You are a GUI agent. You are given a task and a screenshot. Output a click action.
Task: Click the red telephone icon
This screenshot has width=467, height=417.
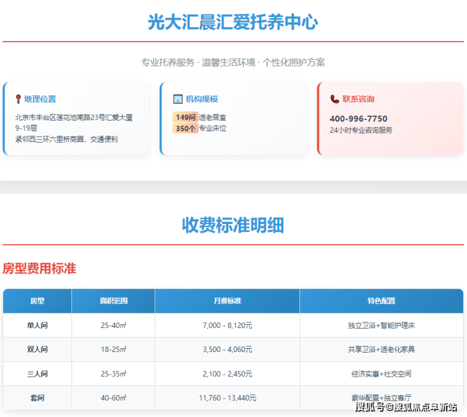[x=334, y=99]
